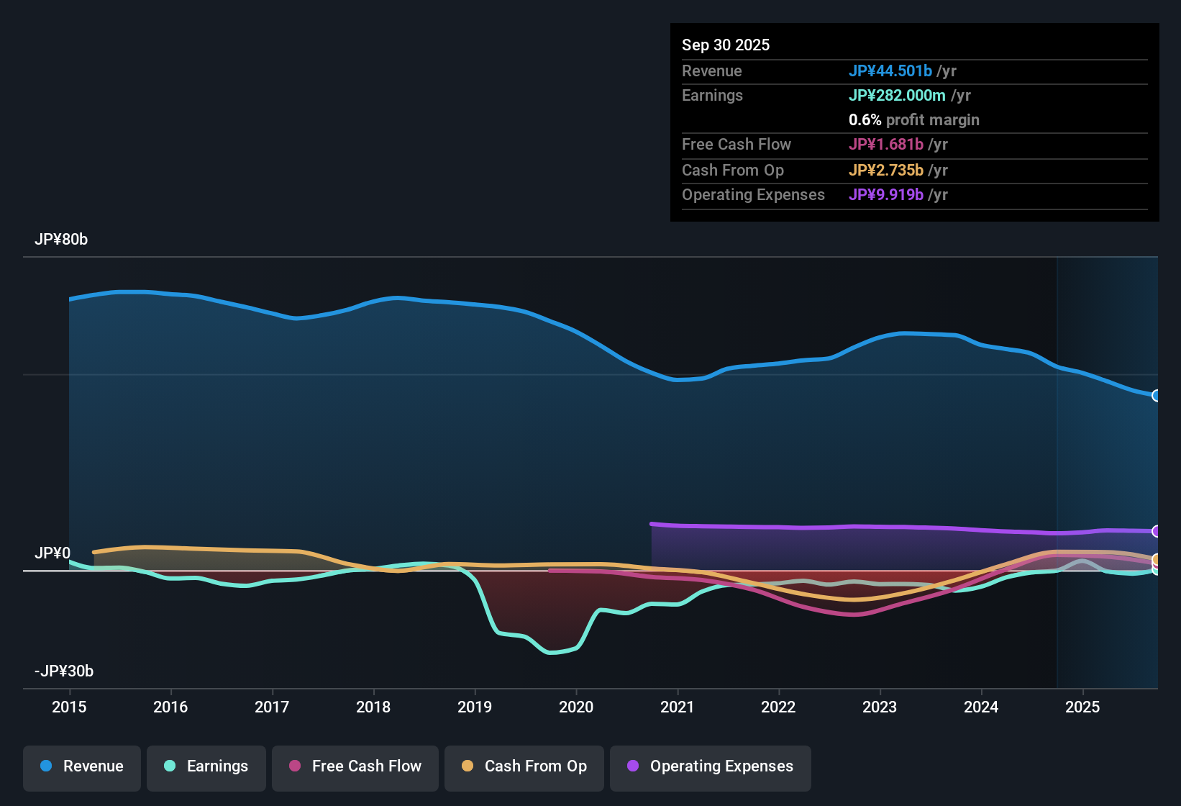1181x806 pixels.
Task: Click the 2020 label on the time axis
Action: [x=576, y=707]
